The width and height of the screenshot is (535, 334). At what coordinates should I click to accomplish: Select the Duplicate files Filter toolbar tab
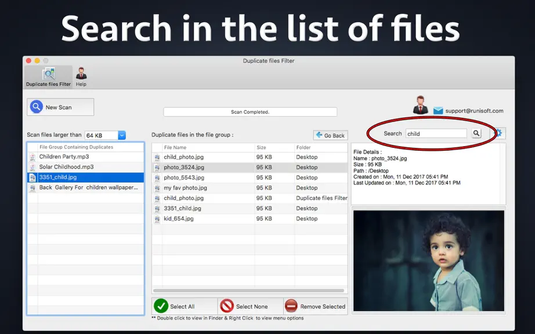(x=48, y=77)
